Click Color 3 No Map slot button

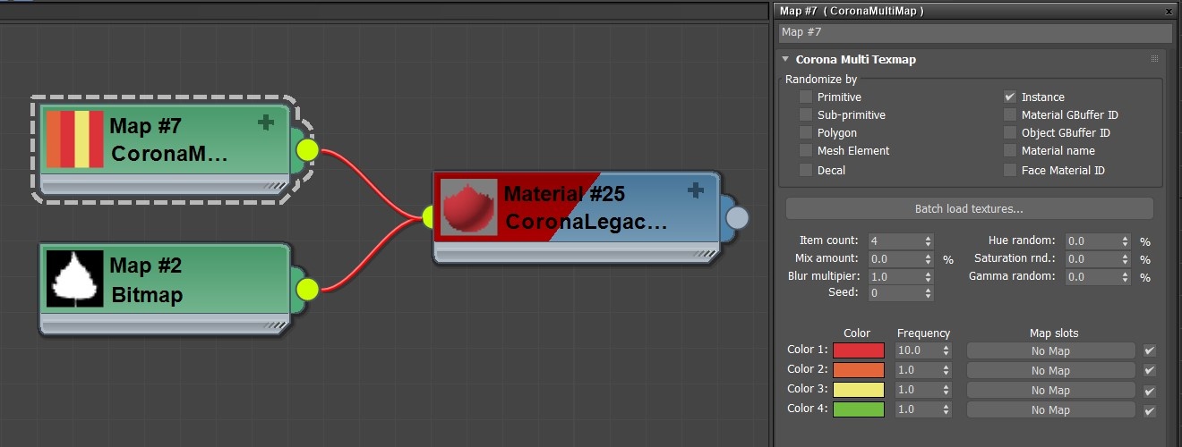click(x=1050, y=390)
